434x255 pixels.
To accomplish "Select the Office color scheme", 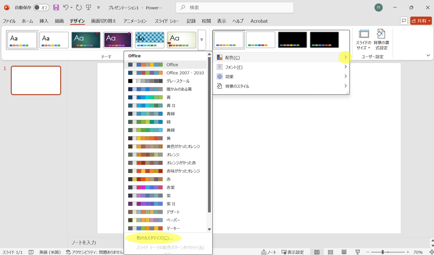I will click(166, 65).
